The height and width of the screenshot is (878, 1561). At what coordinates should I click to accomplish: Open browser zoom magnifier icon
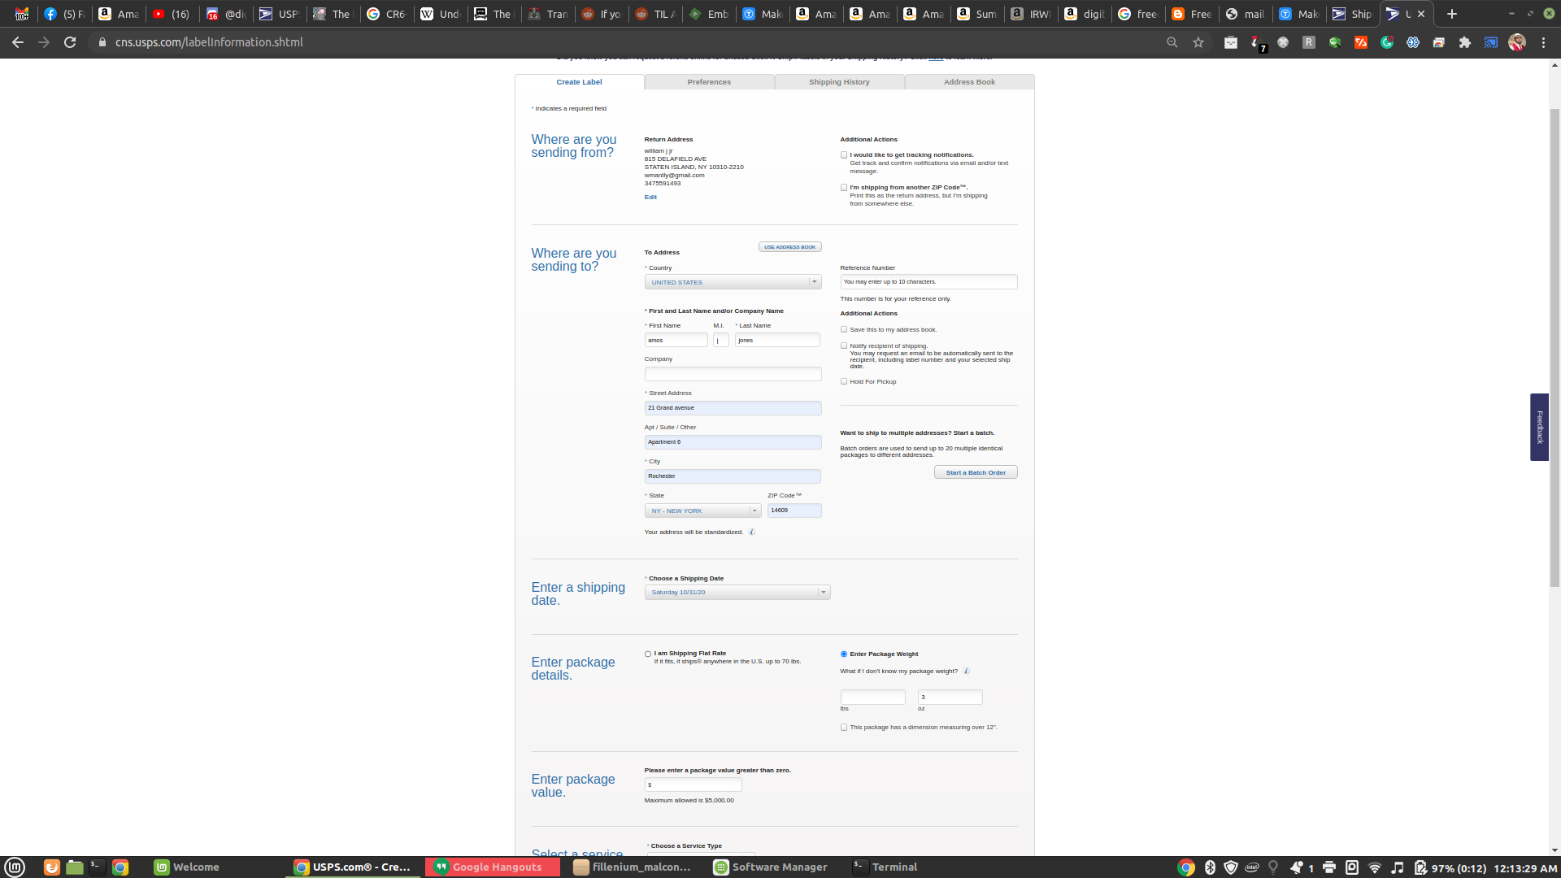1172,42
